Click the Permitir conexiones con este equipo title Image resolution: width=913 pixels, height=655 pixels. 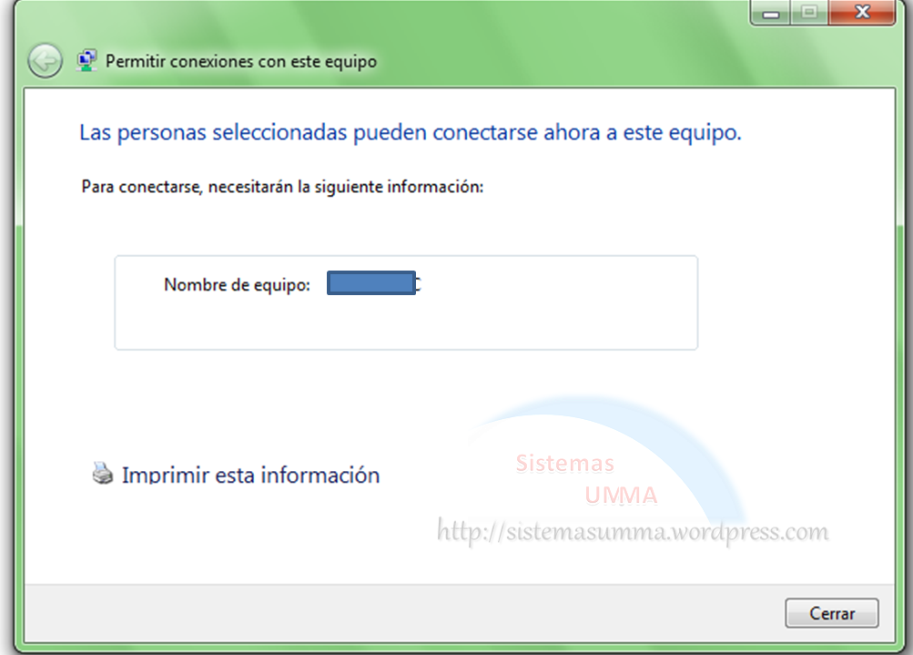pyautogui.click(x=241, y=62)
